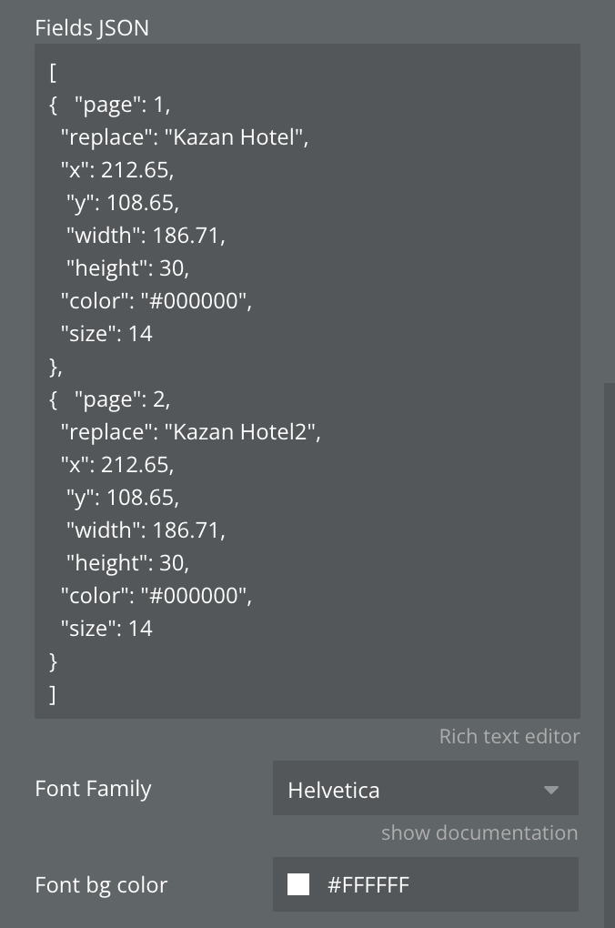This screenshot has height=928, width=615.
Task: Click the last "size": 14 line
Action: pos(106,629)
